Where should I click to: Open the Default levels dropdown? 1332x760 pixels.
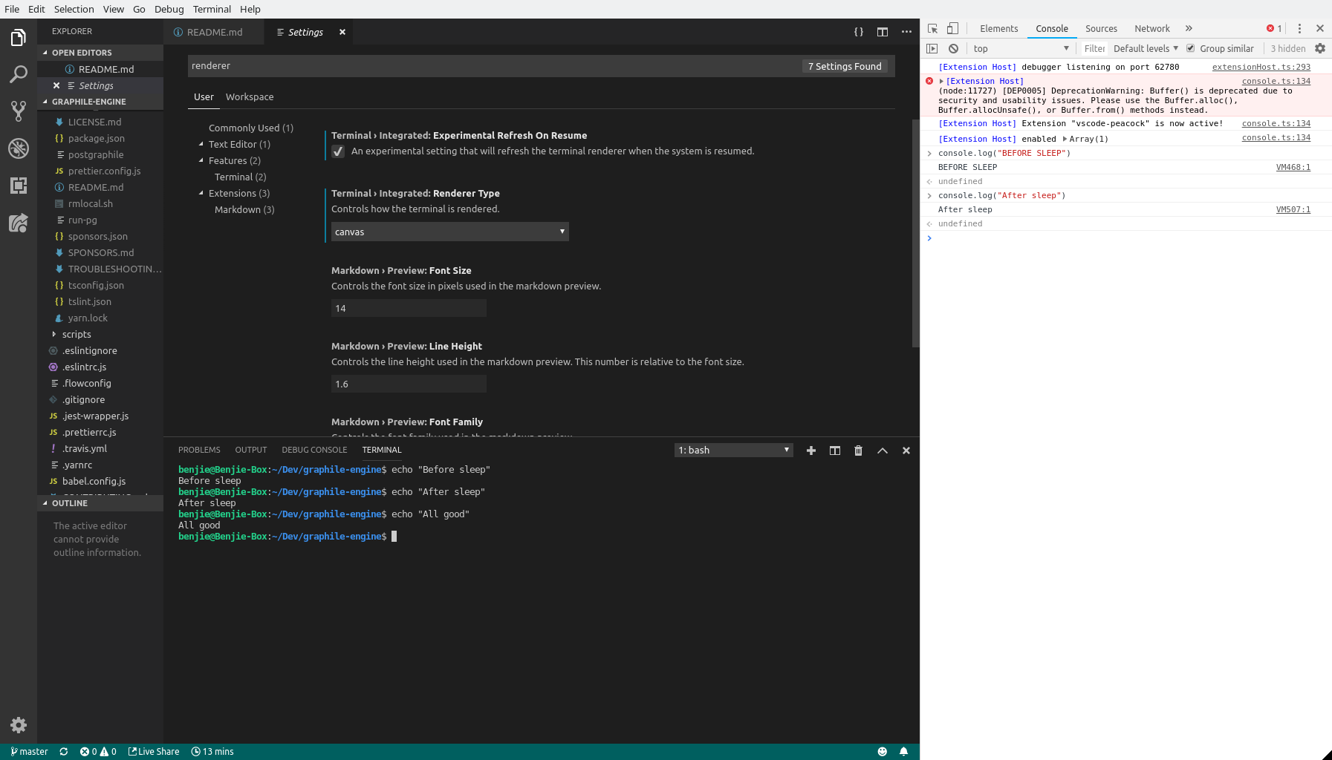coord(1146,48)
